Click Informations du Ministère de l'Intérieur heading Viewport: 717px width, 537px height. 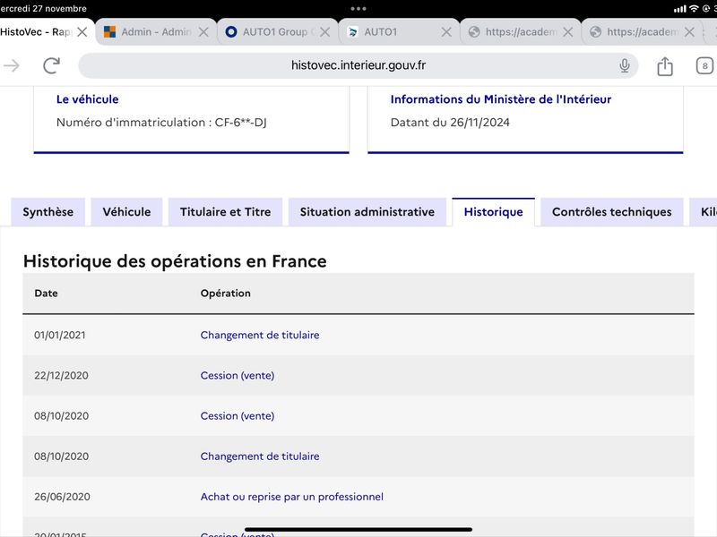501,99
